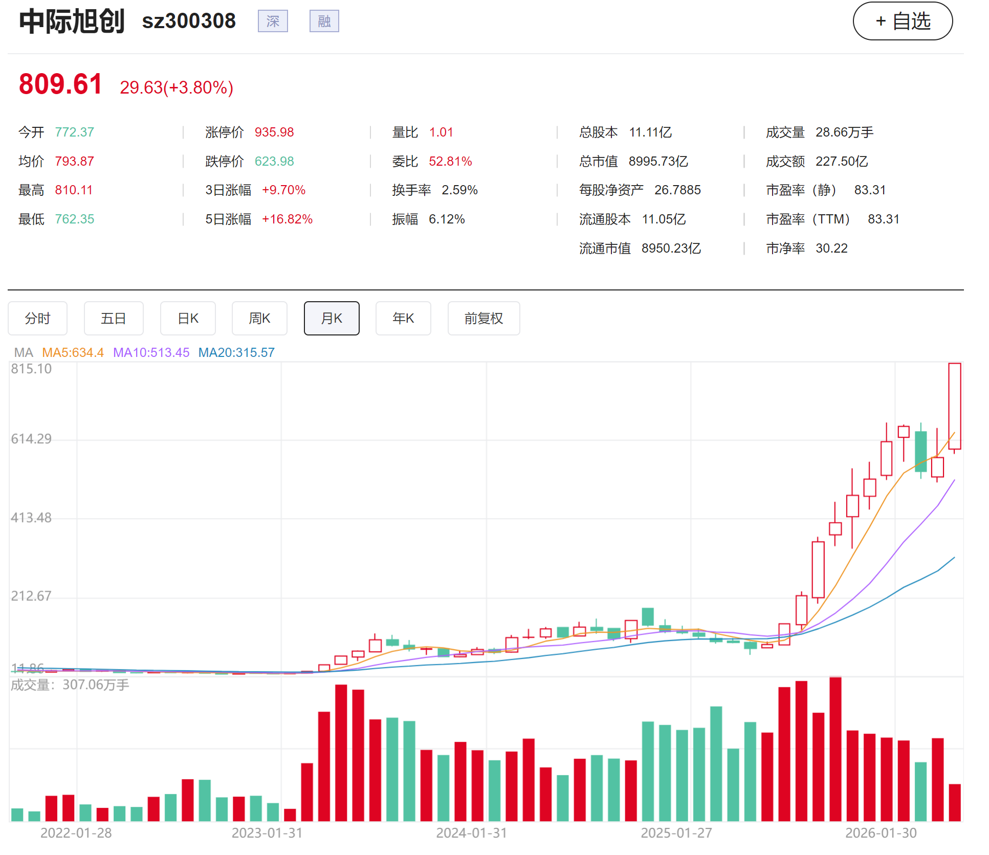The image size is (989, 855).
Task: Click the 中际旭创 stock name title
Action: 72,21
